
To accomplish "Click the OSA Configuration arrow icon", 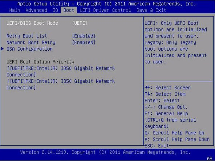I will [x=2, y=49].
